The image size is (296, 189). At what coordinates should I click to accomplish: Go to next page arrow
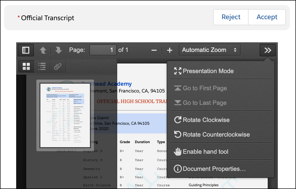coord(59,50)
